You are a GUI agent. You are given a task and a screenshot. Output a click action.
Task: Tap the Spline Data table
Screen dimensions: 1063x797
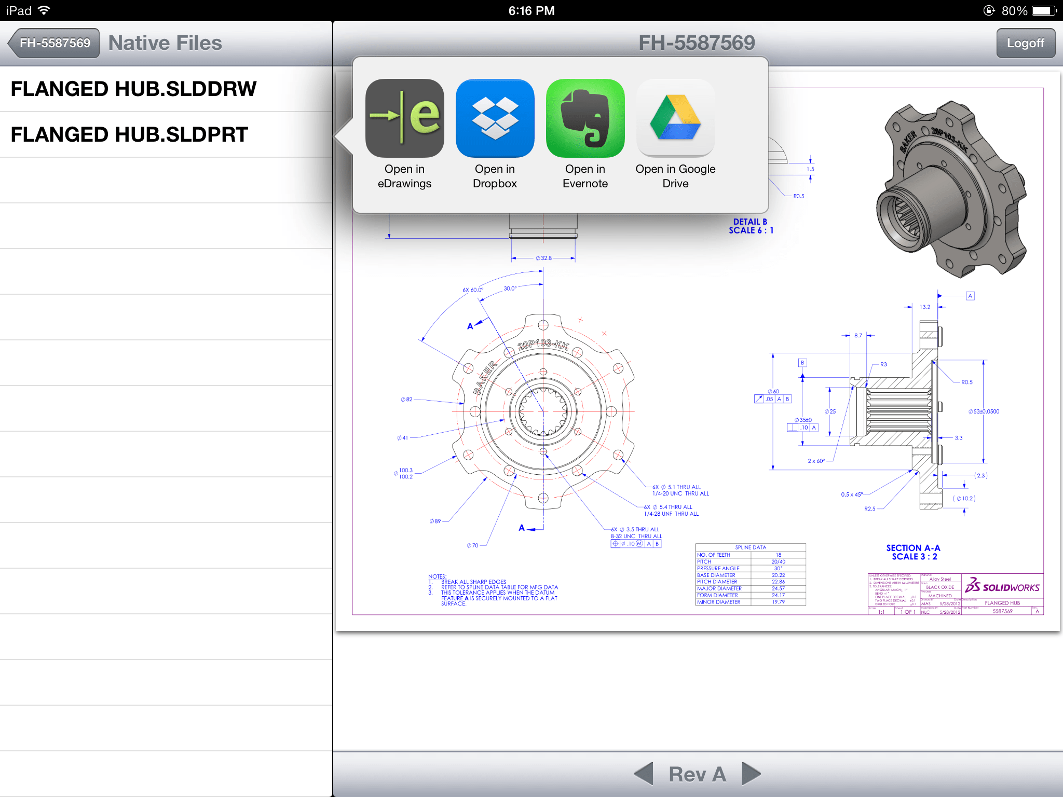point(751,575)
